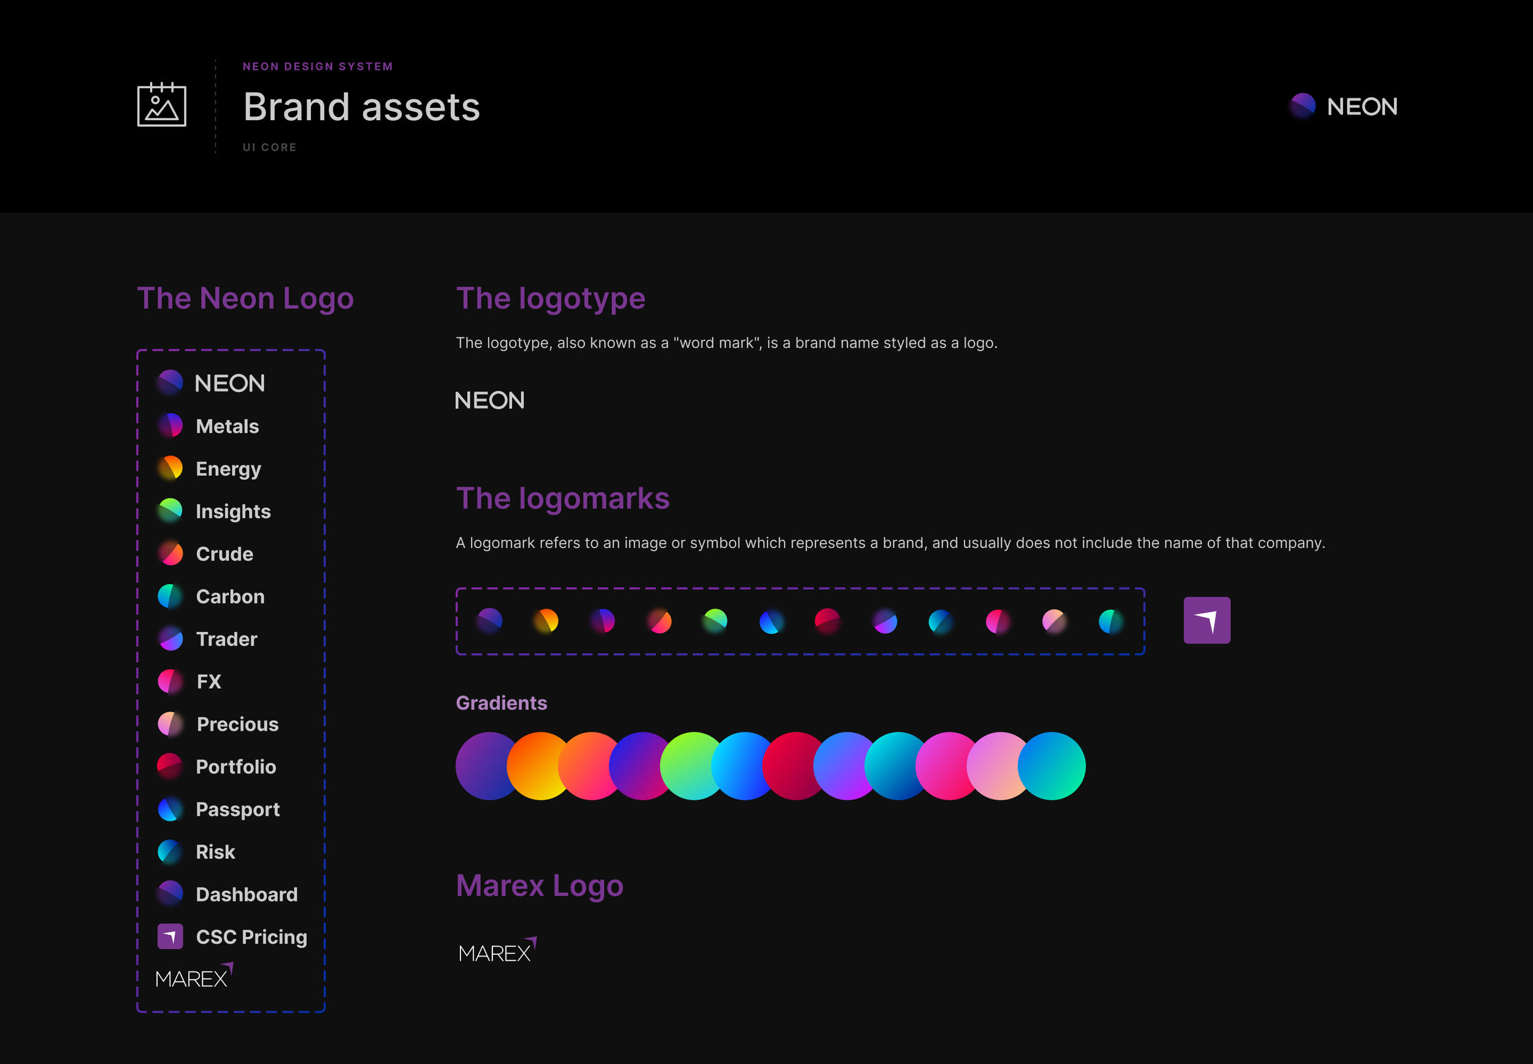Click The logomarks heading
The image size is (1533, 1064).
(563, 498)
